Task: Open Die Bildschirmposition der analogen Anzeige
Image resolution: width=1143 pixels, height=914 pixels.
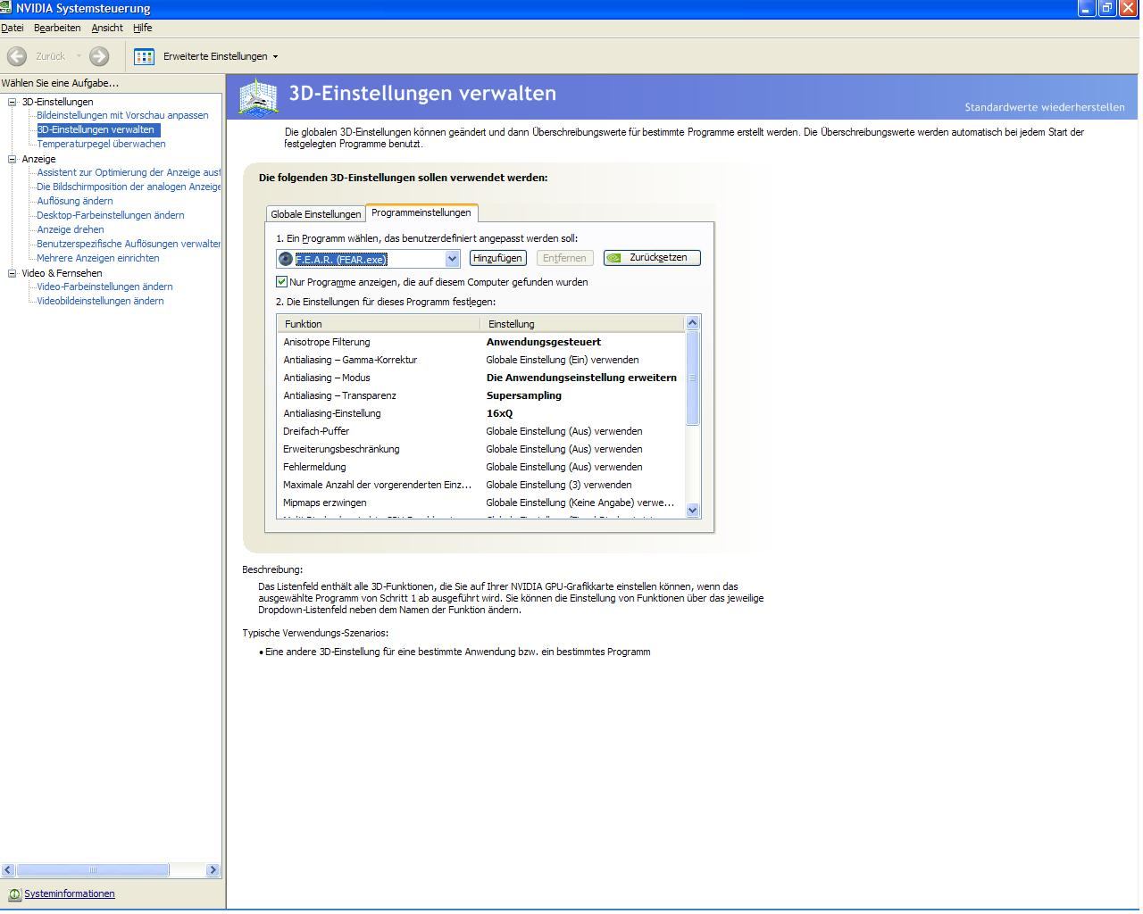Action: click(129, 187)
